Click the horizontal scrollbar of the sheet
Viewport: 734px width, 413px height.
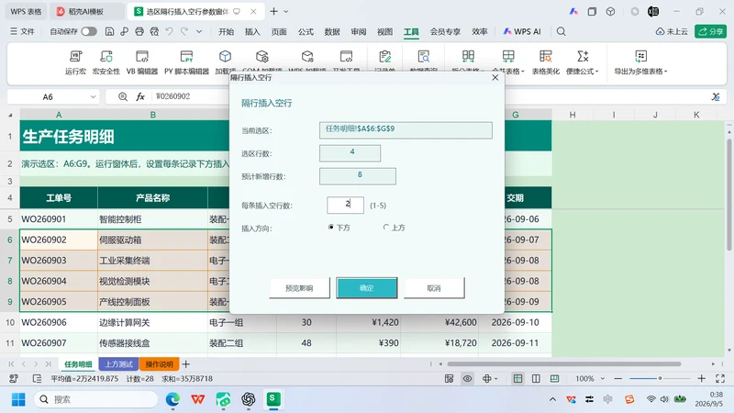point(563,363)
